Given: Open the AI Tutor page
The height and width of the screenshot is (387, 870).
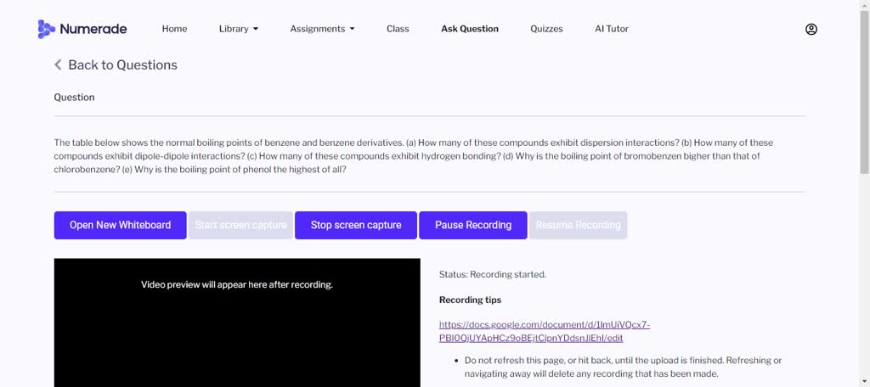Looking at the screenshot, I should pyautogui.click(x=611, y=29).
